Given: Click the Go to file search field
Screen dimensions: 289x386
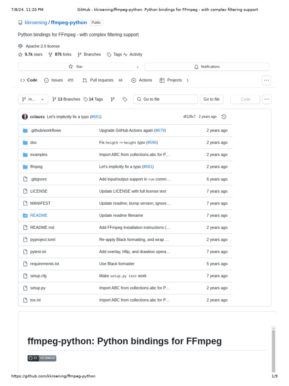Looking at the screenshot, I should click(x=166, y=99).
